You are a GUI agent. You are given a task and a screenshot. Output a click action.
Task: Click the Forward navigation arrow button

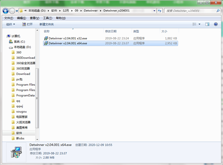(12, 11)
